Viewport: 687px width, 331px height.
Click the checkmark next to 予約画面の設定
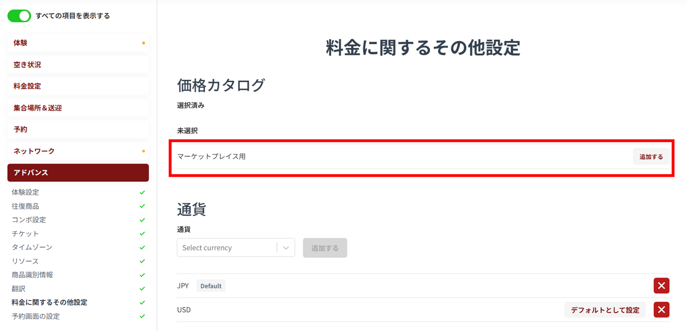pos(142,316)
